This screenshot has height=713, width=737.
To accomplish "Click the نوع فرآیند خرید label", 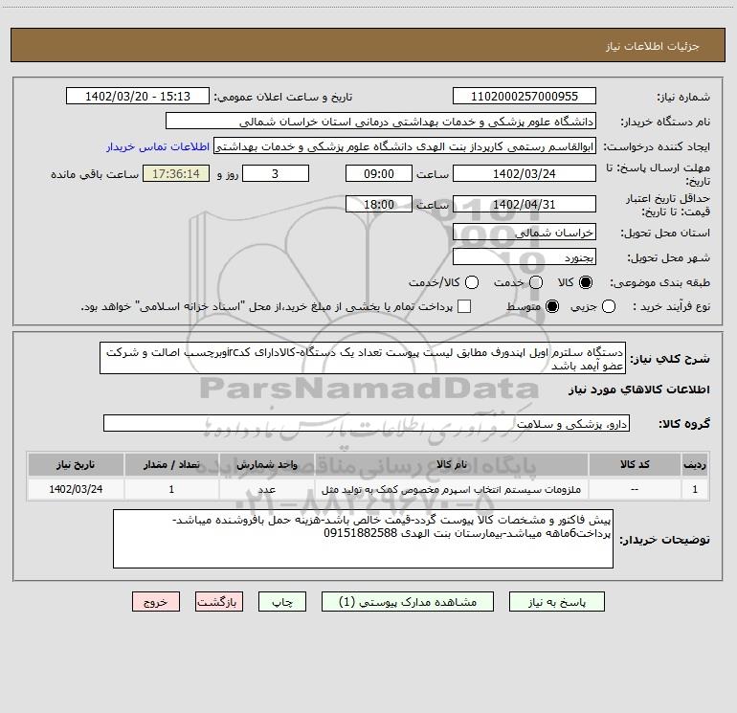I will (x=671, y=307).
